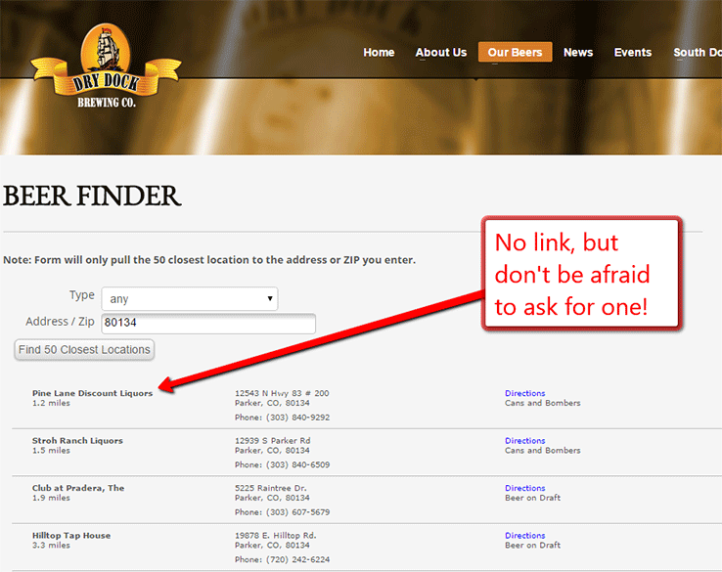
Task: Click the note about 50 closest locations
Action: pyautogui.click(x=209, y=260)
